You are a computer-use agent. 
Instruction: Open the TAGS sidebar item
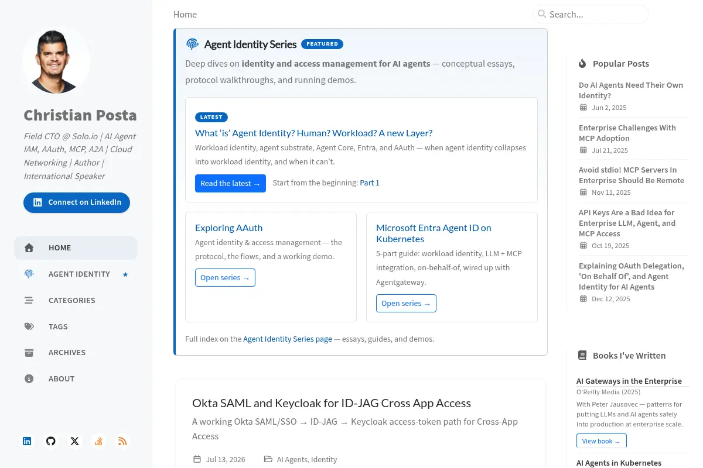pos(76,326)
